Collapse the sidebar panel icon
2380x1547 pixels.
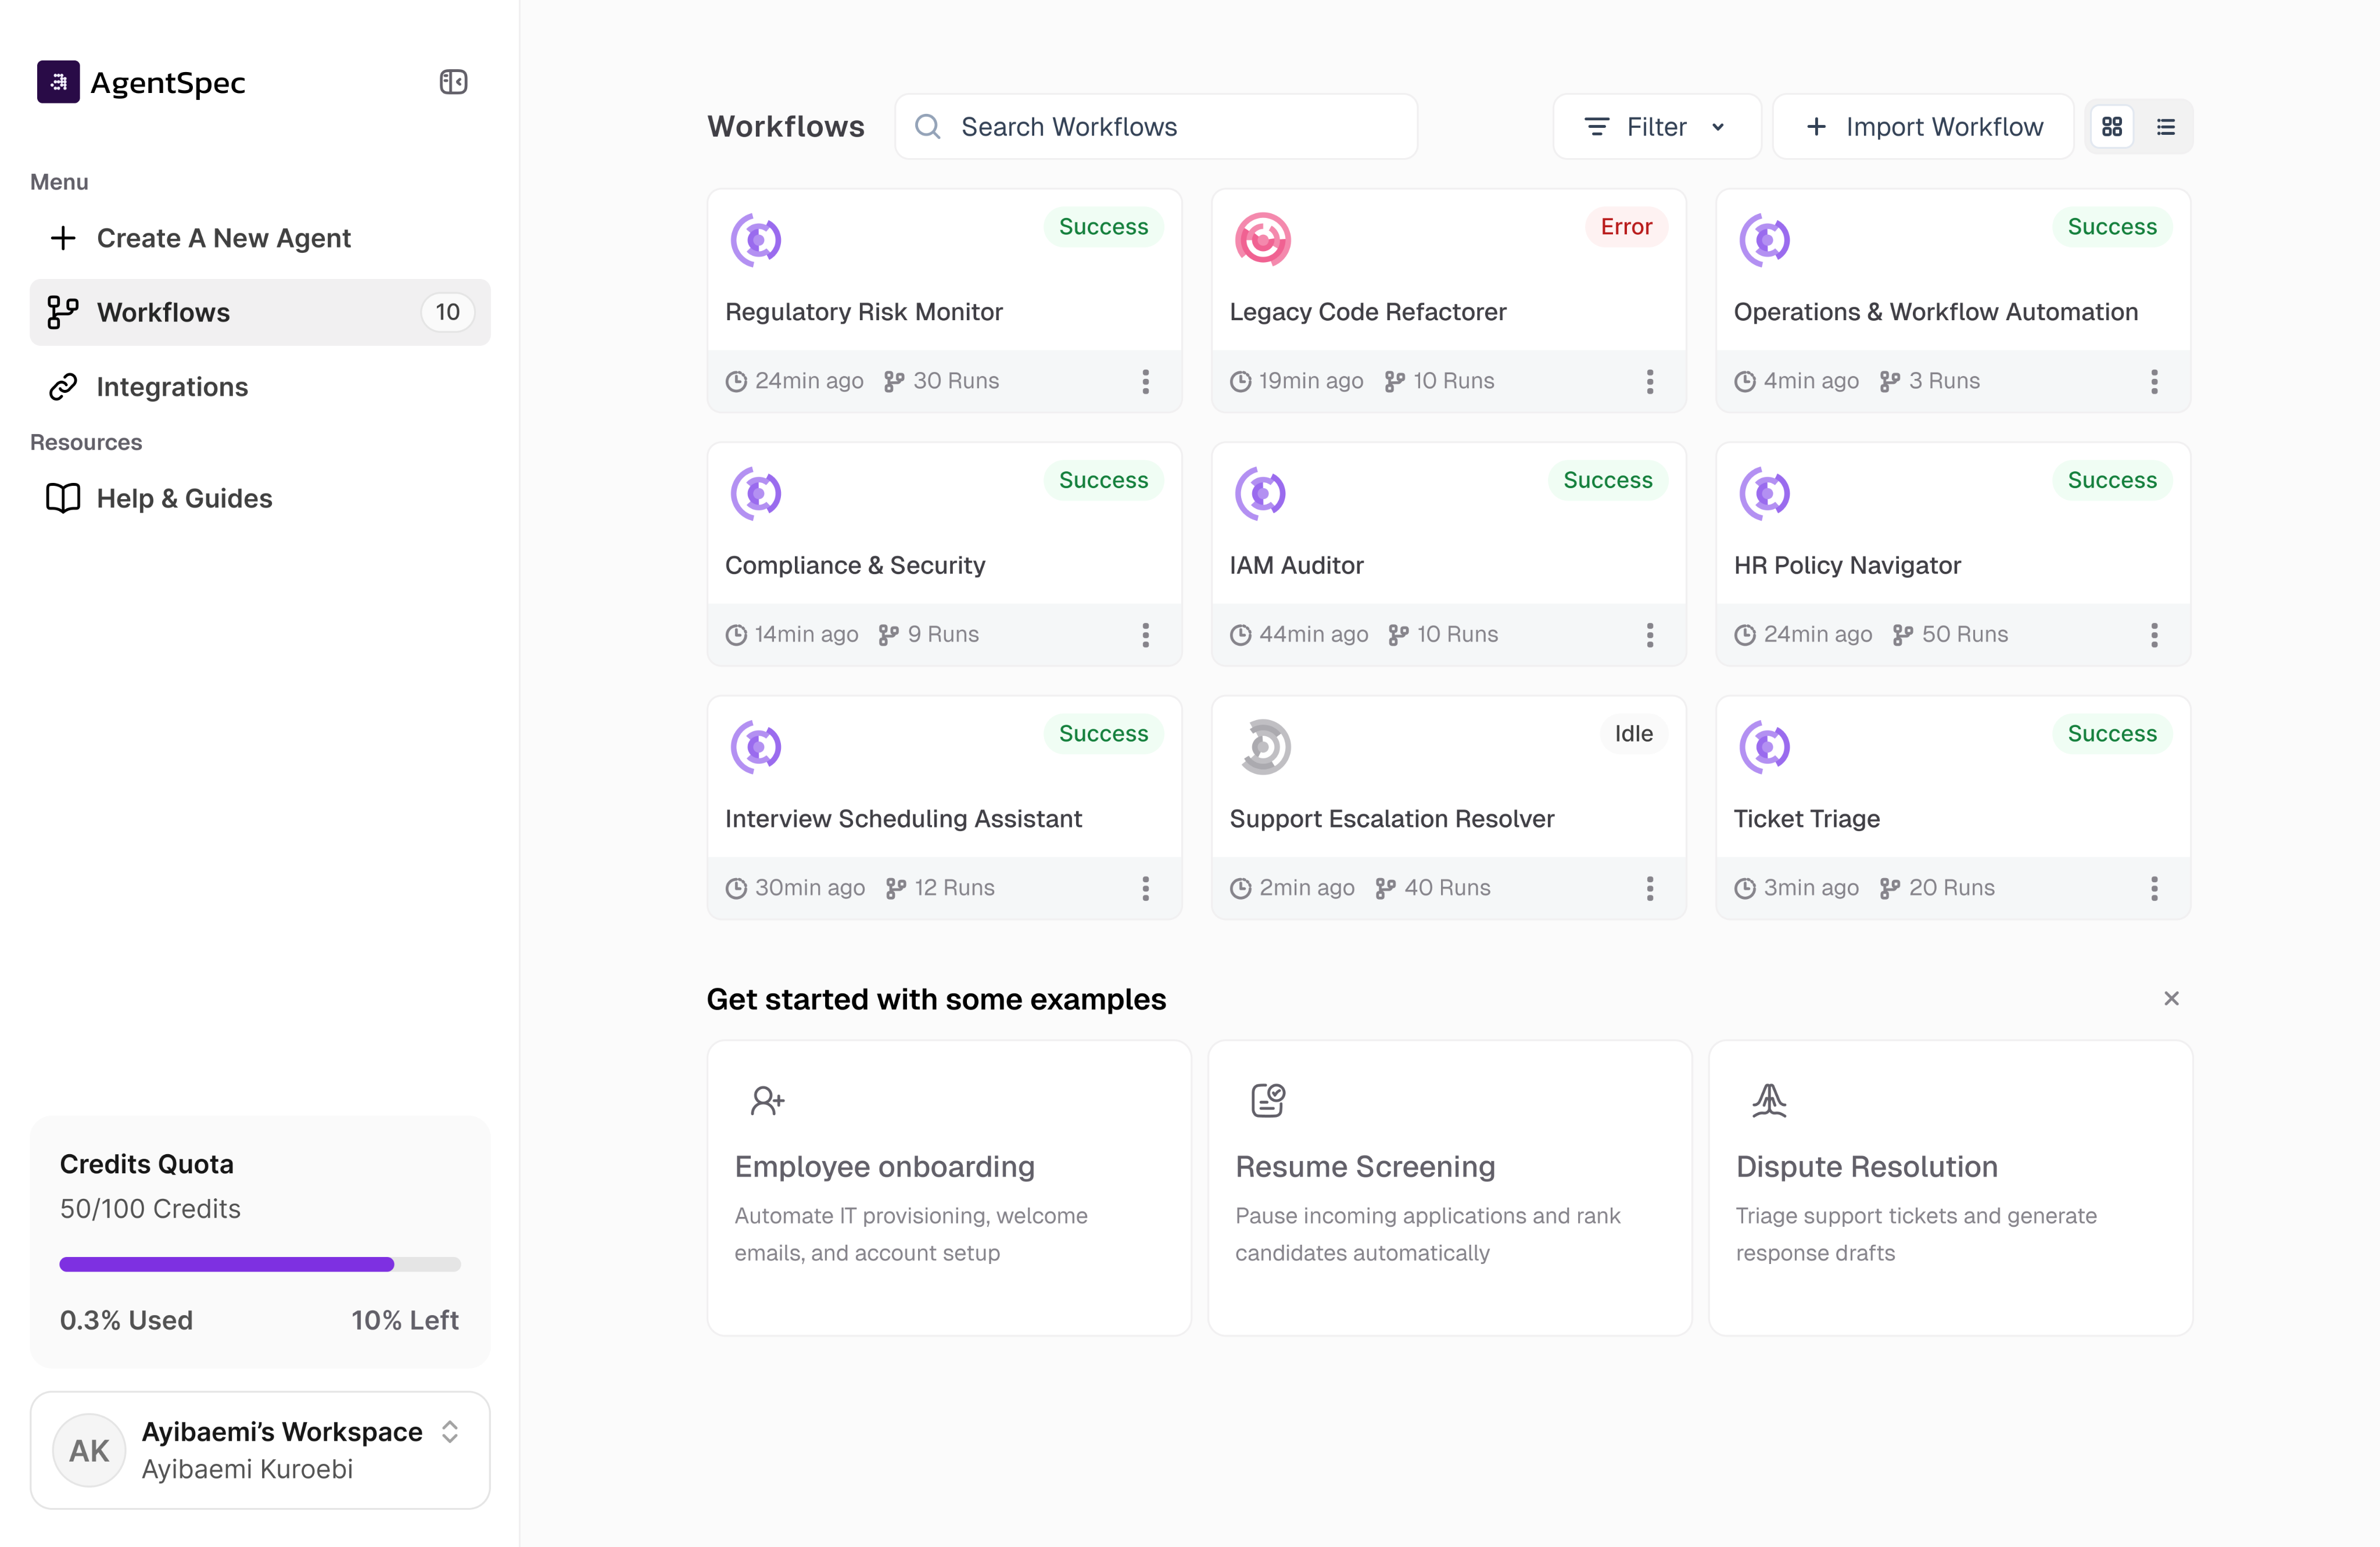(x=453, y=82)
